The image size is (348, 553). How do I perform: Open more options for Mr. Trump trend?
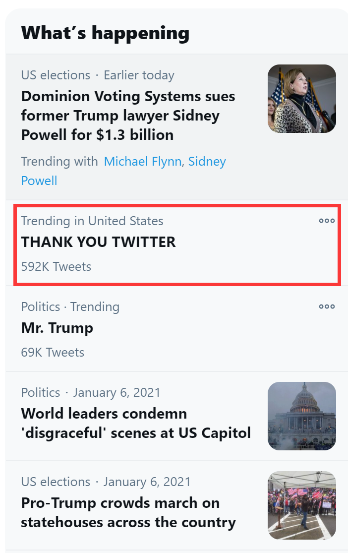pyautogui.click(x=327, y=307)
